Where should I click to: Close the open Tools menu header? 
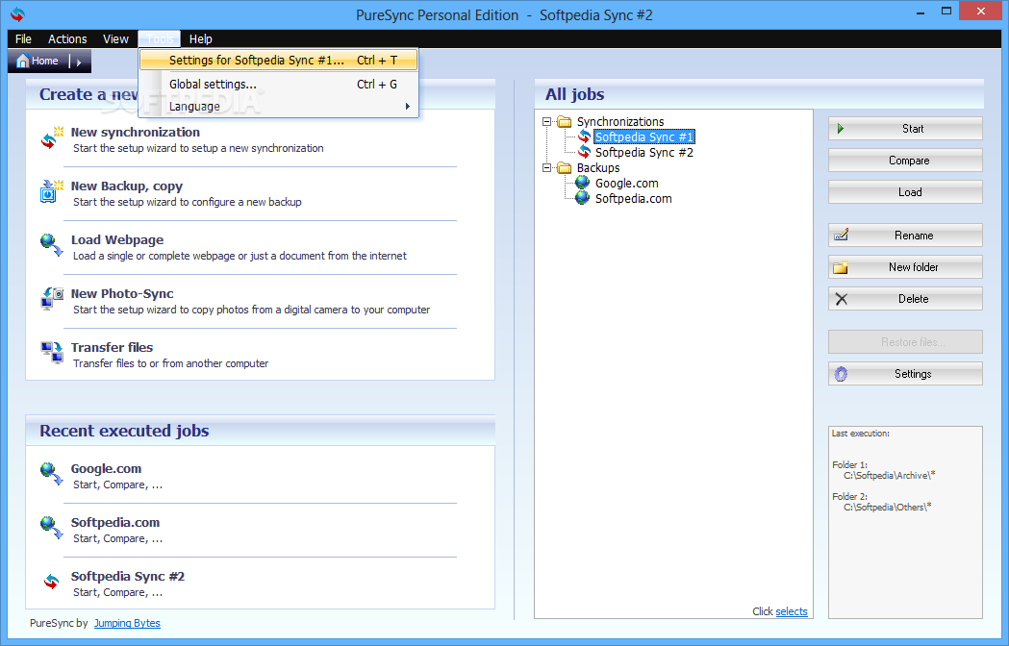point(160,38)
